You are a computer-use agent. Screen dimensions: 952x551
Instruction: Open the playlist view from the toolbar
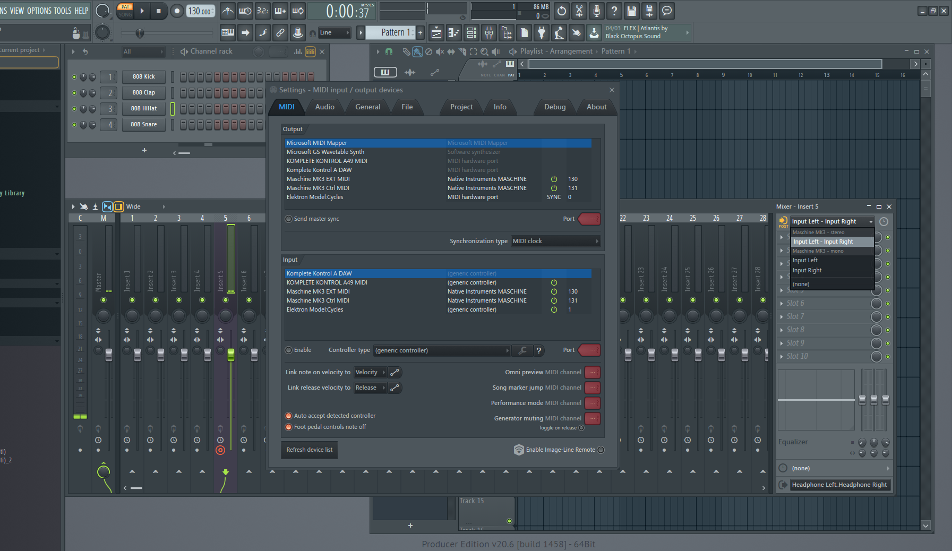436,33
